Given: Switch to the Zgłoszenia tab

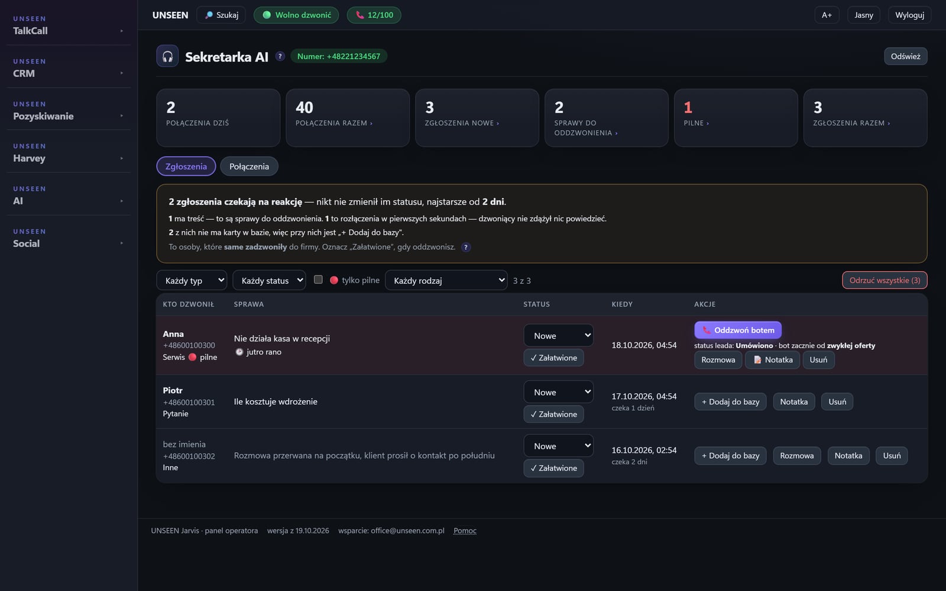Looking at the screenshot, I should click(x=186, y=166).
